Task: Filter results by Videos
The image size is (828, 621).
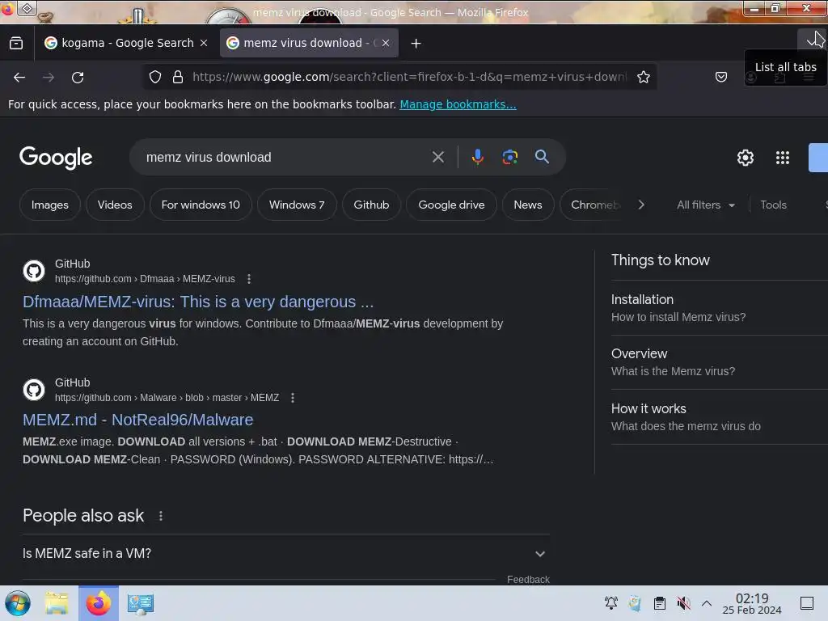Action: point(115,205)
